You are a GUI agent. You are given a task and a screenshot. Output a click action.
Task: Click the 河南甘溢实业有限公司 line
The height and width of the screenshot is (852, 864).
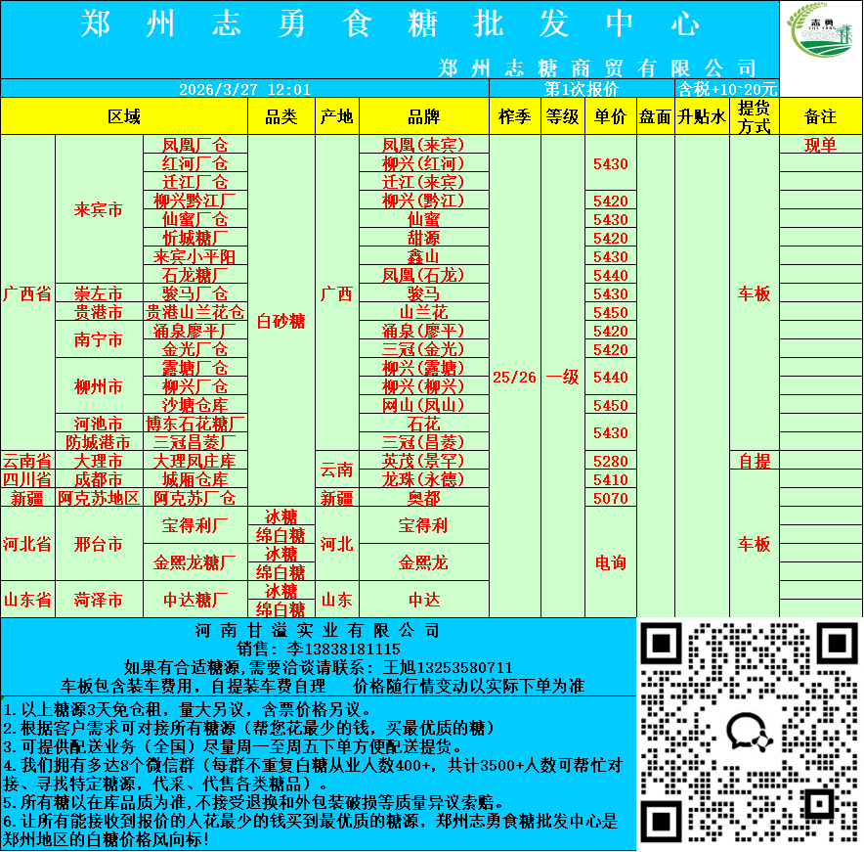coord(318,630)
